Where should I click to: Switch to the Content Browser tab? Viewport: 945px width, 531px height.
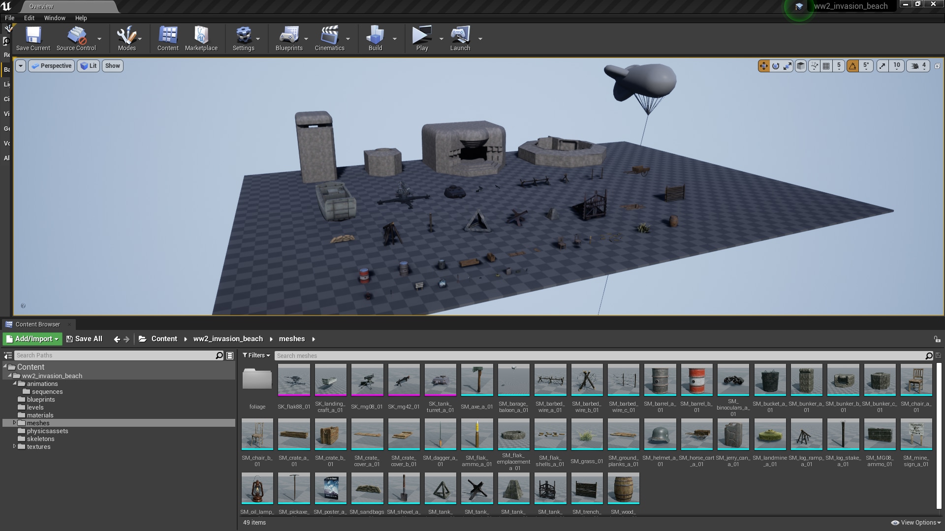coord(37,324)
